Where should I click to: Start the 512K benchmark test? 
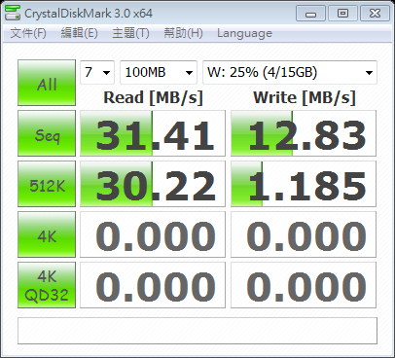click(47, 184)
